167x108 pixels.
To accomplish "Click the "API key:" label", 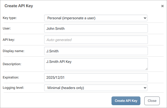I will (x=9, y=40).
